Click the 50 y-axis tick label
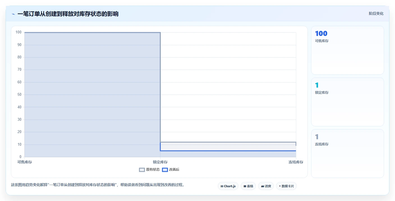This screenshot has width=395, height=201. (x=20, y=95)
